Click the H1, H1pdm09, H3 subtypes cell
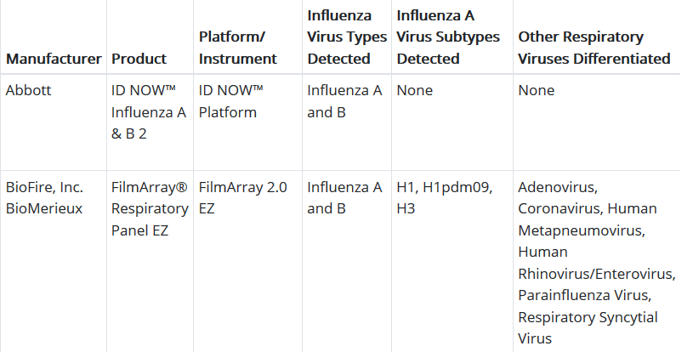Image resolution: width=693 pixels, height=352 pixels. coord(444,197)
